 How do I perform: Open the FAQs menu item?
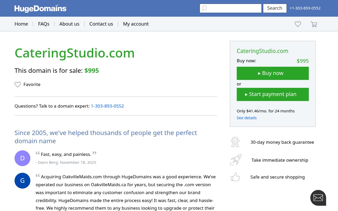pyautogui.click(x=44, y=24)
